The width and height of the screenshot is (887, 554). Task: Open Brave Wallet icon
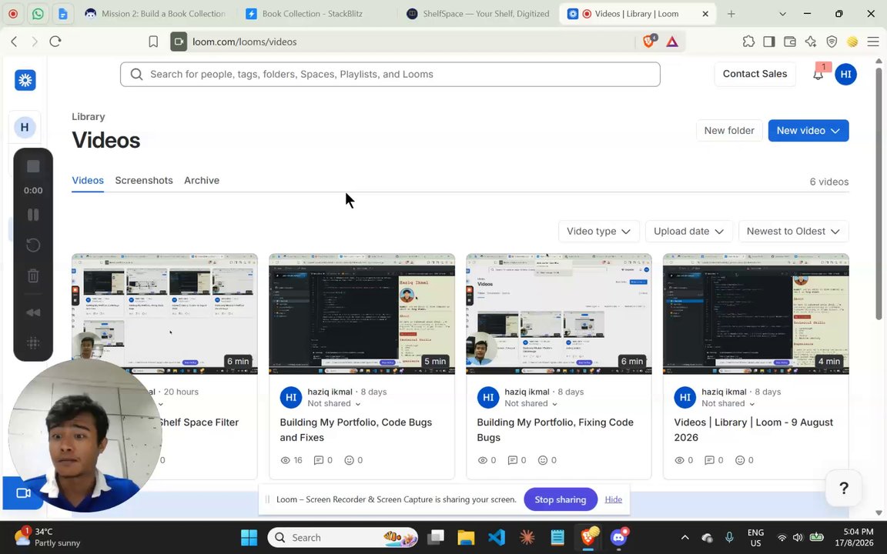click(x=790, y=42)
